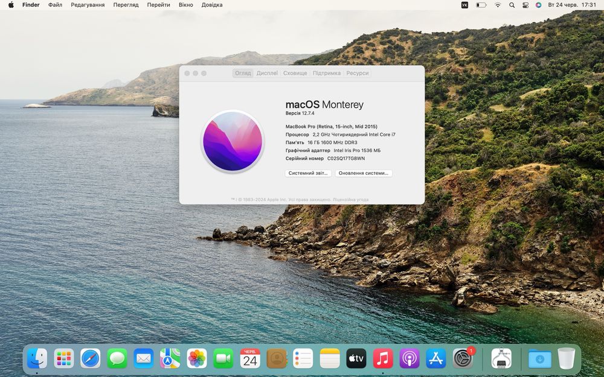
Task: Click the serial number C02SQ17TG8WN
Action: 346,159
